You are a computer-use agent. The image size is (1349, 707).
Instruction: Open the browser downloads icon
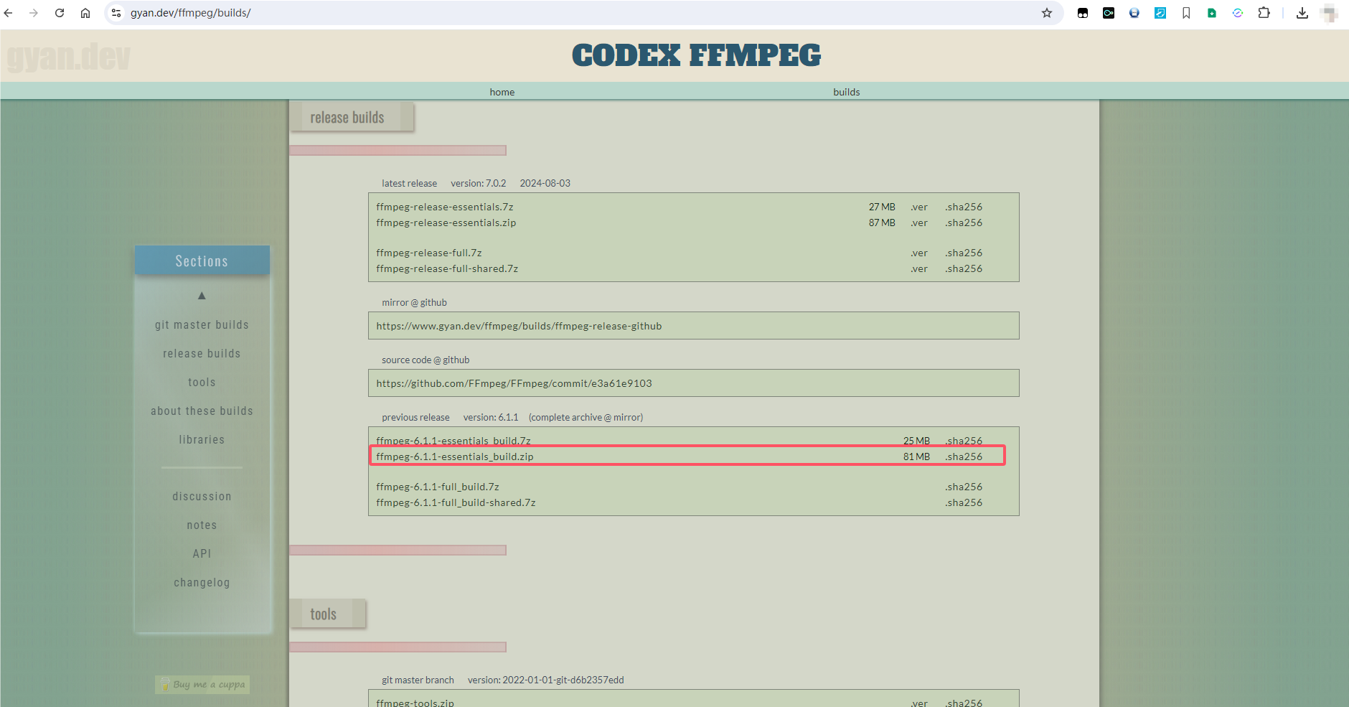click(x=1302, y=13)
